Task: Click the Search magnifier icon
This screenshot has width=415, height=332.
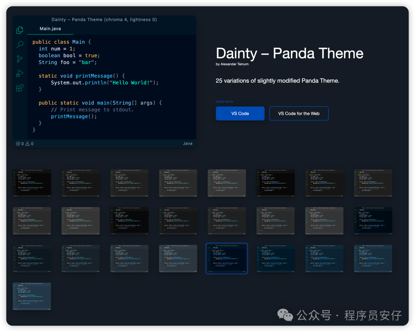Action: (20, 45)
